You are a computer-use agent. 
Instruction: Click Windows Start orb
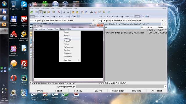(4, 4)
